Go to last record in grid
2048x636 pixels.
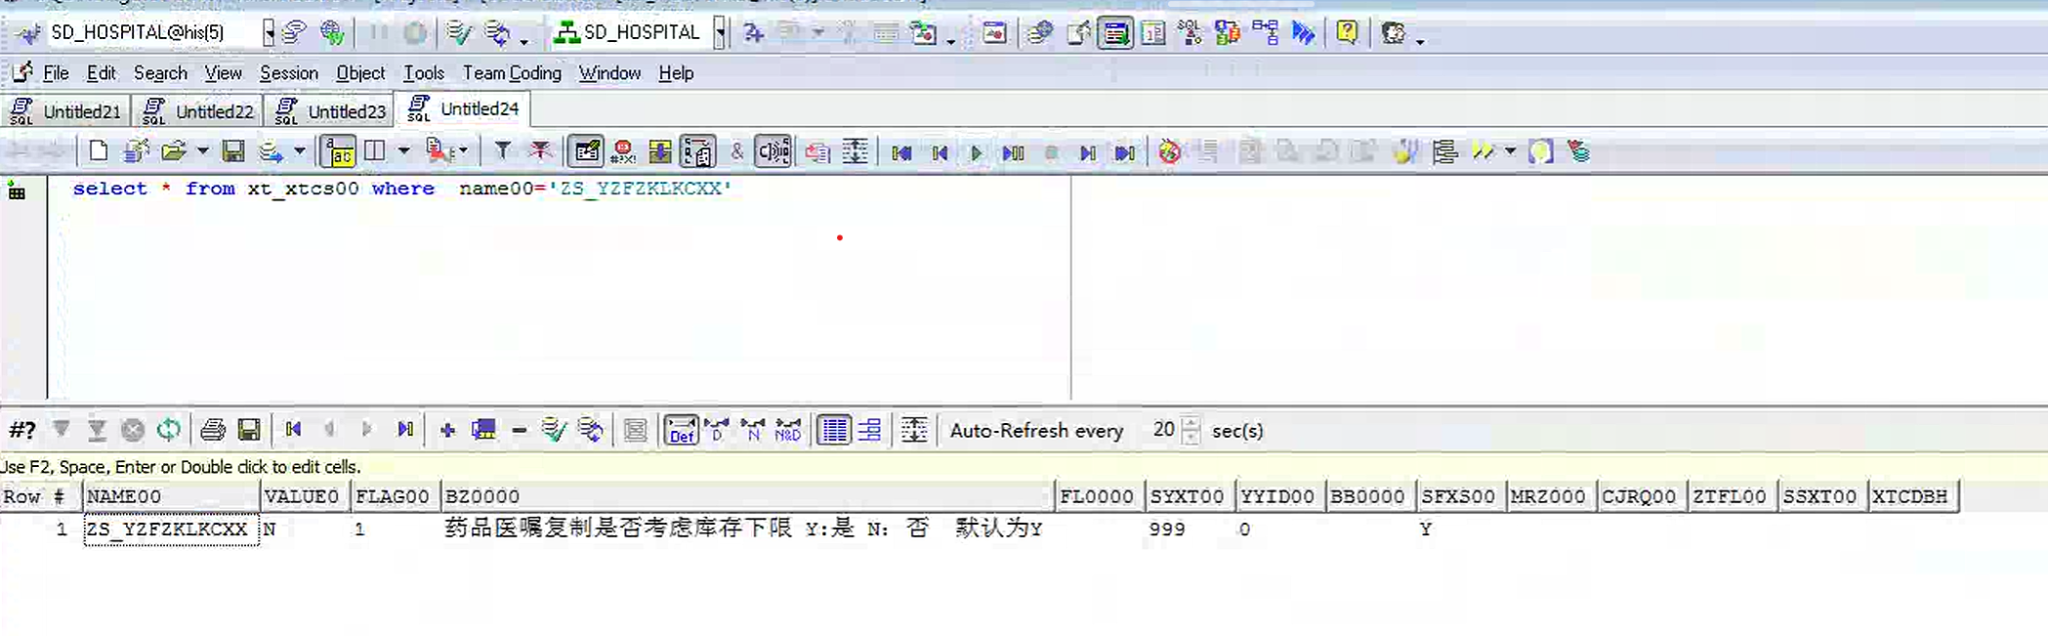[405, 430]
